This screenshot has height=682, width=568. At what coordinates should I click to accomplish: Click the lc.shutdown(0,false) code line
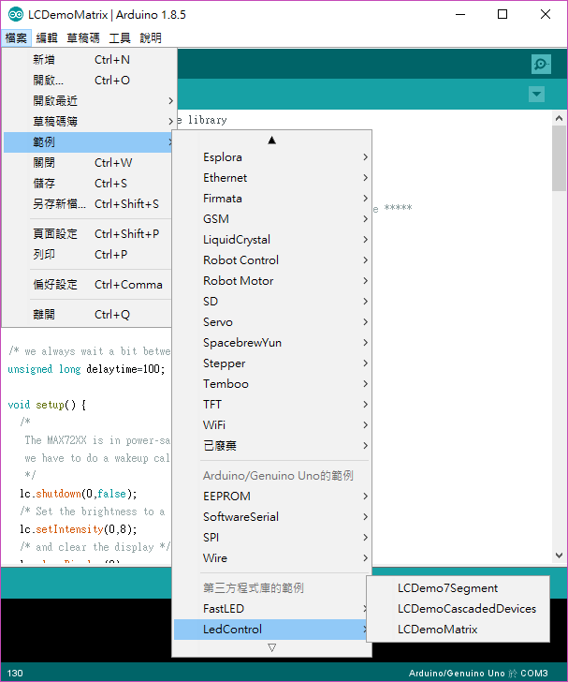pos(79,494)
